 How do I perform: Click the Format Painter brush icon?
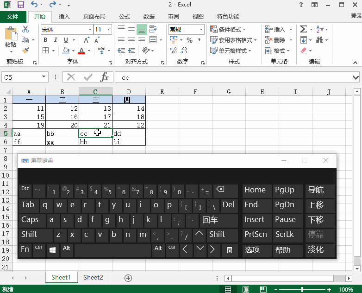(25, 50)
